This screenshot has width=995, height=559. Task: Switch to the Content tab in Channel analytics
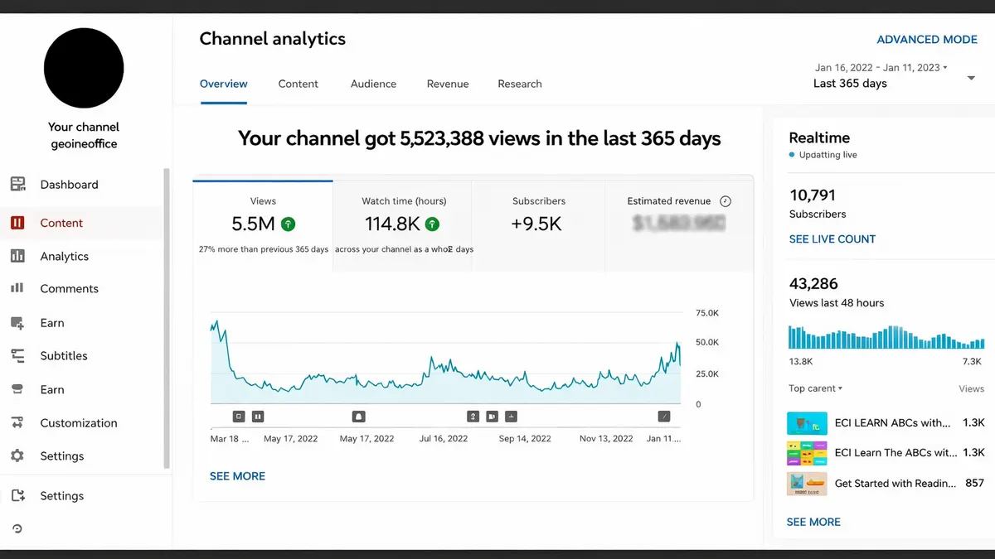click(x=298, y=84)
